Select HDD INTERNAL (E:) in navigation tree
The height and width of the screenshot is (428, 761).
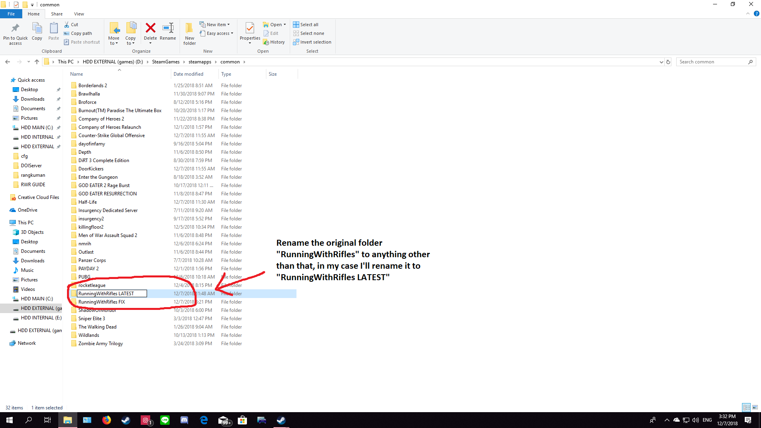click(41, 318)
